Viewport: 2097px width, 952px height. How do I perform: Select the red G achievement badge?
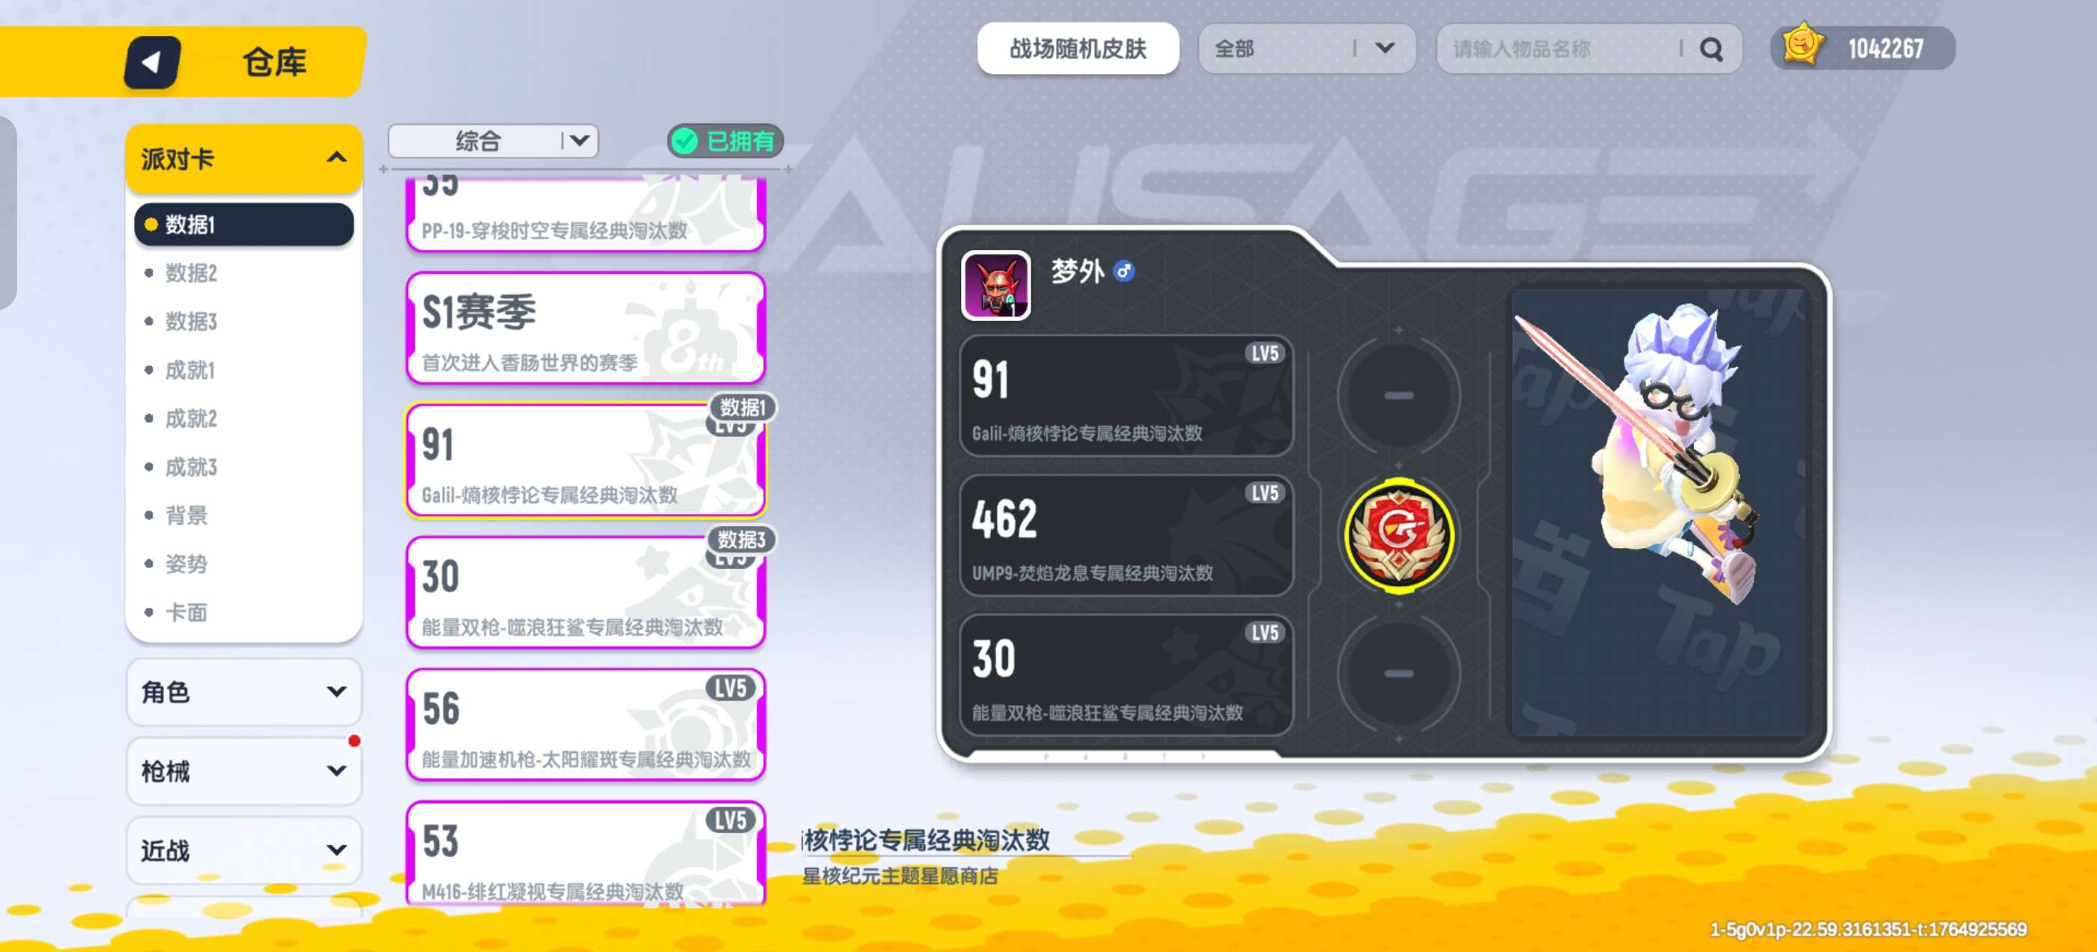point(1398,534)
